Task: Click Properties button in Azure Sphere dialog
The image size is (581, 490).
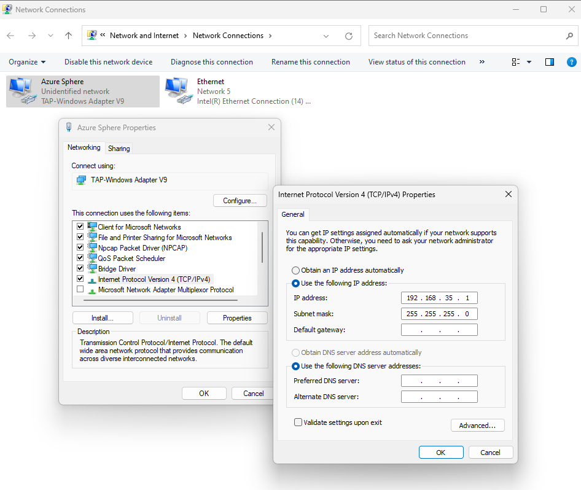Action: pyautogui.click(x=237, y=318)
